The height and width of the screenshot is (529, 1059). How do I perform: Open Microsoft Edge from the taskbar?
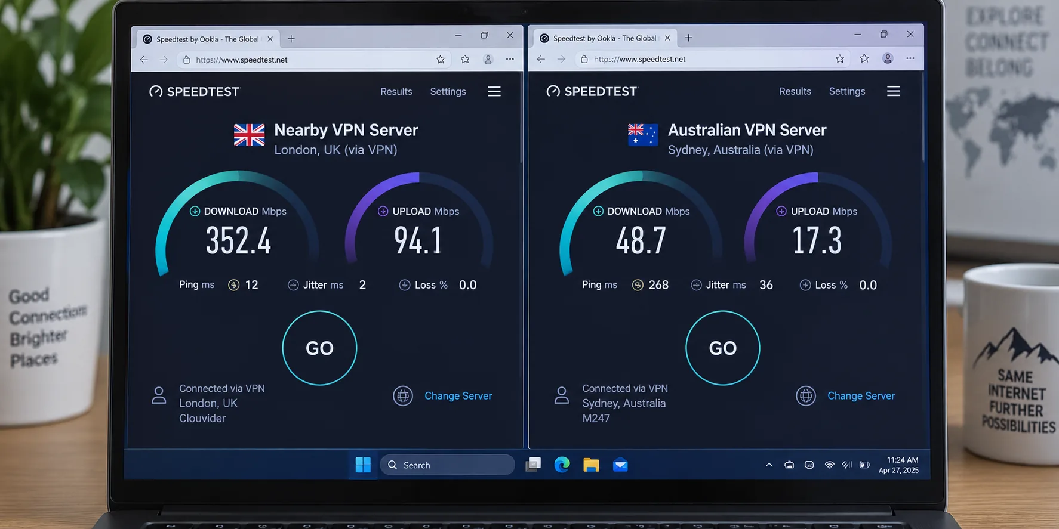point(562,465)
